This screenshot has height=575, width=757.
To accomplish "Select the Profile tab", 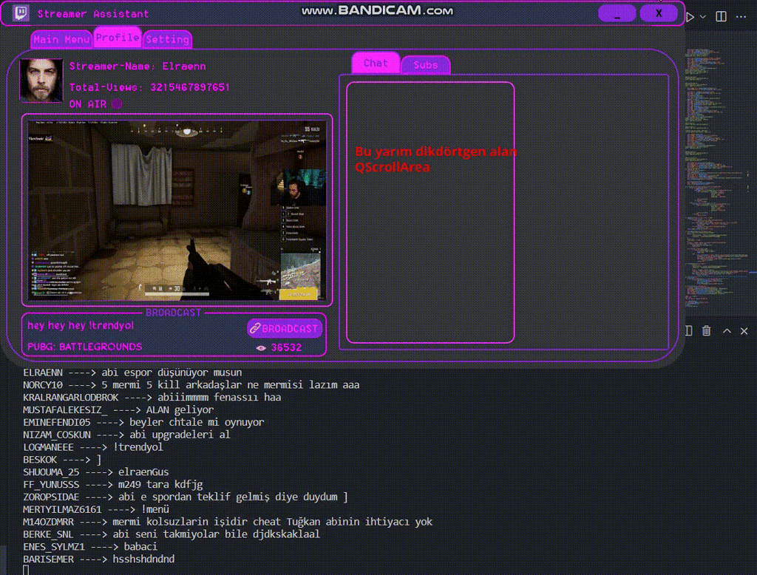I will 118,37.
